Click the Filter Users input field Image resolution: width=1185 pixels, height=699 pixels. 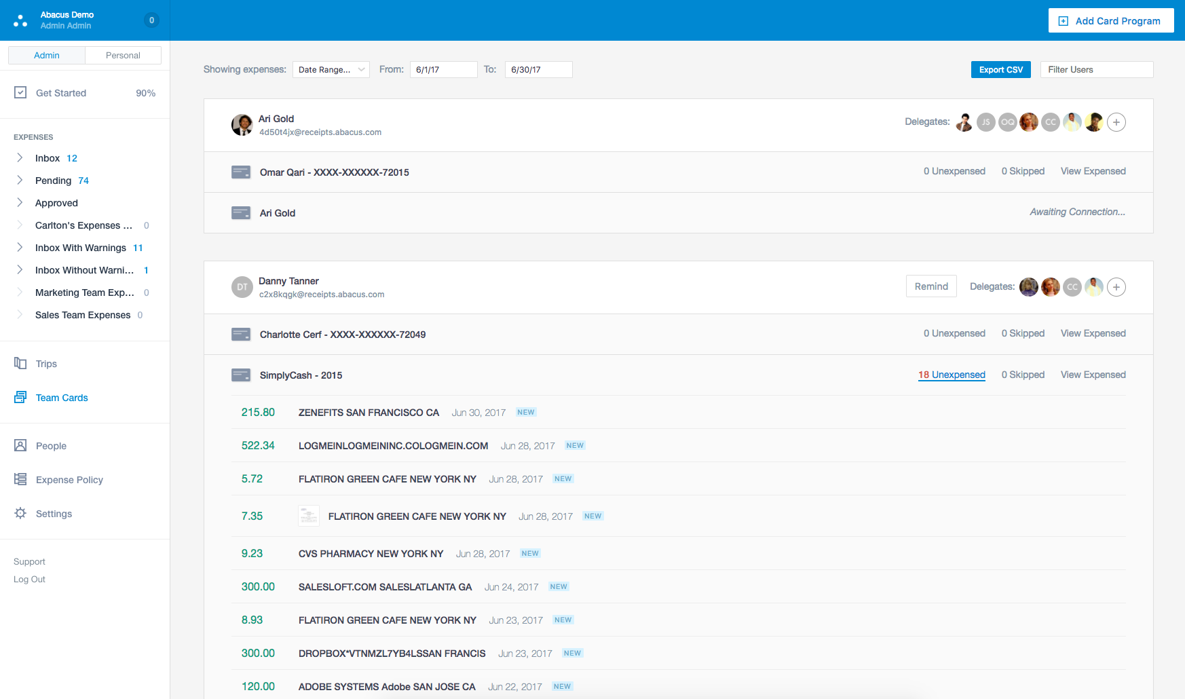1097,69
